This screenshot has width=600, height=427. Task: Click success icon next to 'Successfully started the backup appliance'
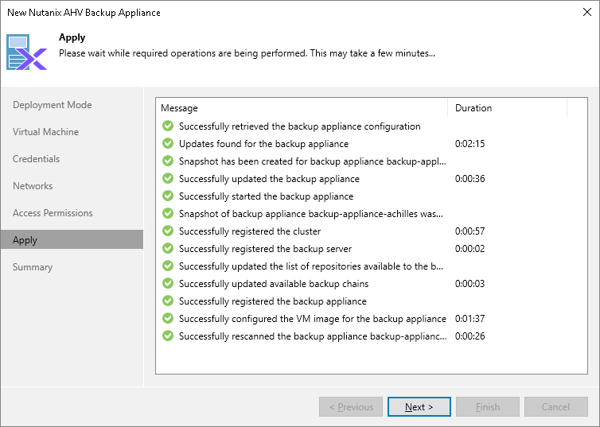pos(168,196)
